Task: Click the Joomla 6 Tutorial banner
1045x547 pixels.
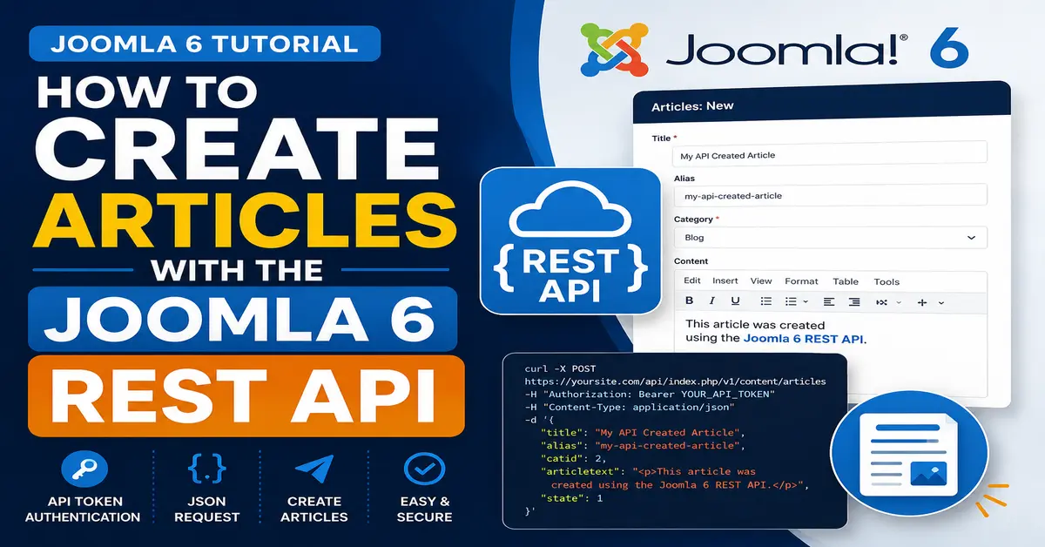Action: click(x=204, y=44)
